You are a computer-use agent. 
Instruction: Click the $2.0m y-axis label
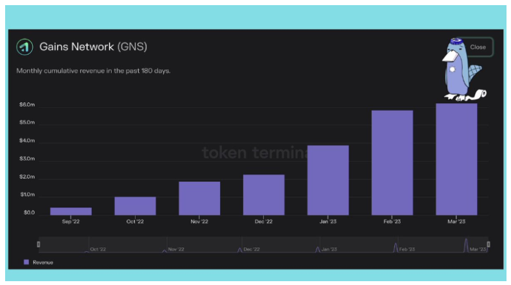[x=27, y=177]
